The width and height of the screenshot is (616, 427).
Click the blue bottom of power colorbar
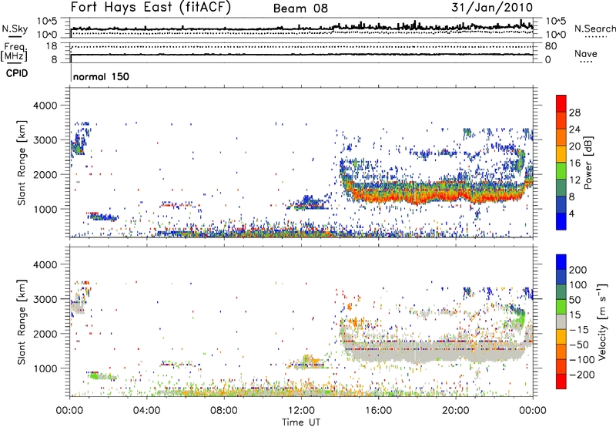pos(561,221)
